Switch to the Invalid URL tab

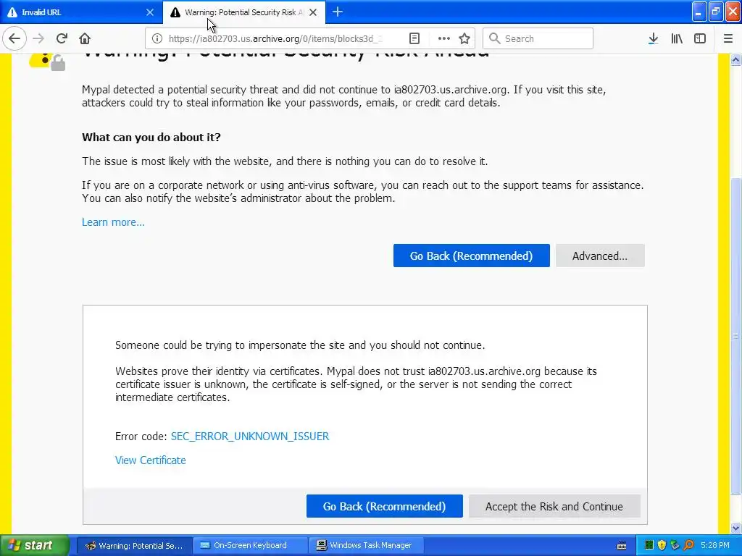pyautogui.click(x=81, y=12)
